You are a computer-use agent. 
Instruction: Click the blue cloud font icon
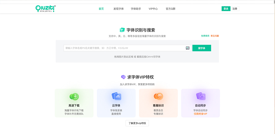tap(116, 96)
